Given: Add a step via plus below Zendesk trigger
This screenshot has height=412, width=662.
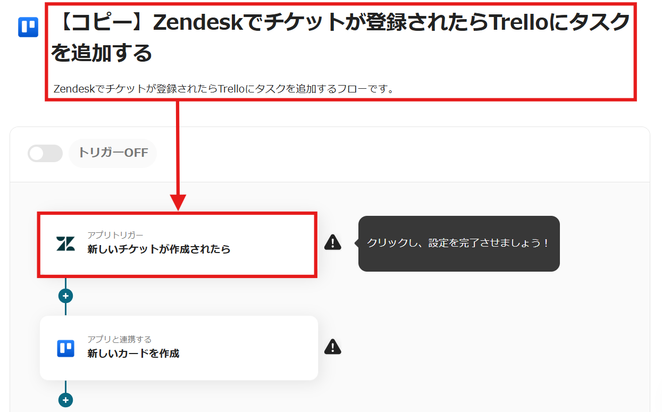Looking at the screenshot, I should point(65,296).
